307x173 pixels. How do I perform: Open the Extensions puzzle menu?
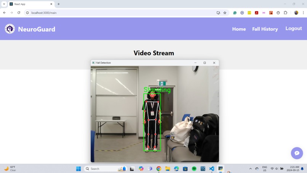pos(285,13)
